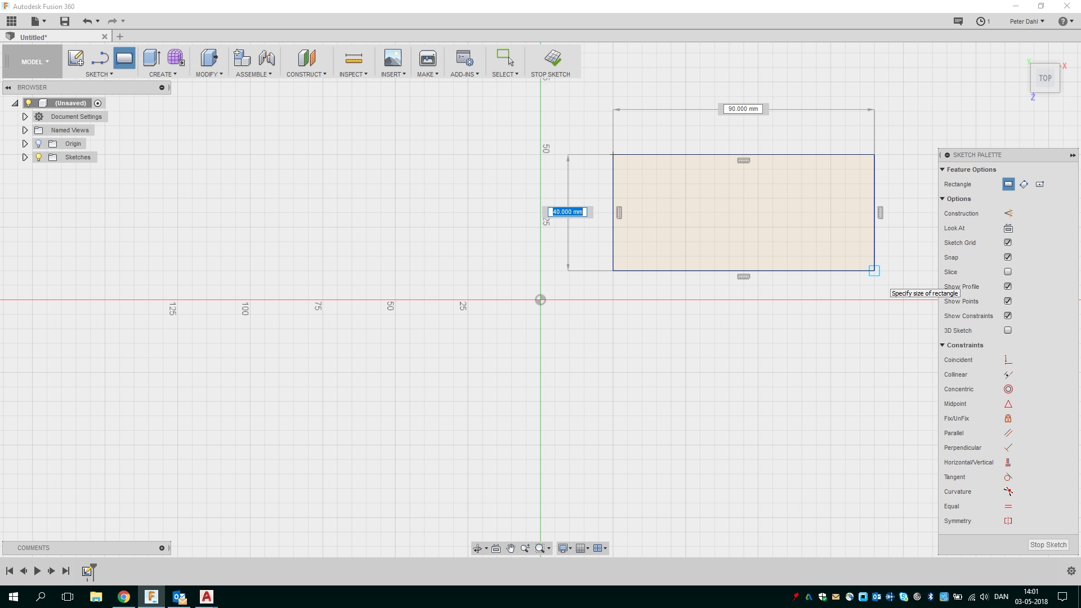Choose the Center Rectangle option in palette
This screenshot has width=1081, height=608.
(x=1039, y=184)
